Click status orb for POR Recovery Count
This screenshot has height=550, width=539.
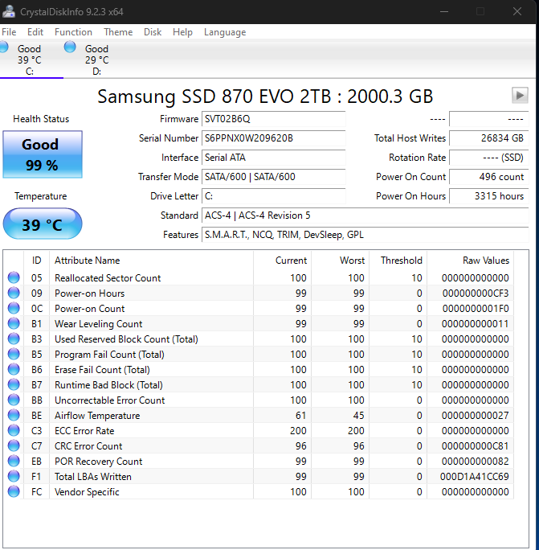tap(14, 461)
